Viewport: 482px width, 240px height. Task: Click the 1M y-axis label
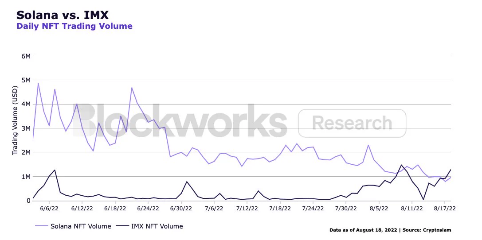point(26,177)
